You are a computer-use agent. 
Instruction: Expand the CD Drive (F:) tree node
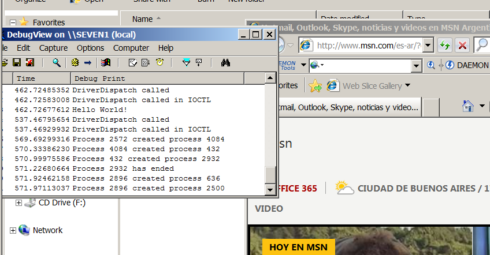tap(18, 202)
